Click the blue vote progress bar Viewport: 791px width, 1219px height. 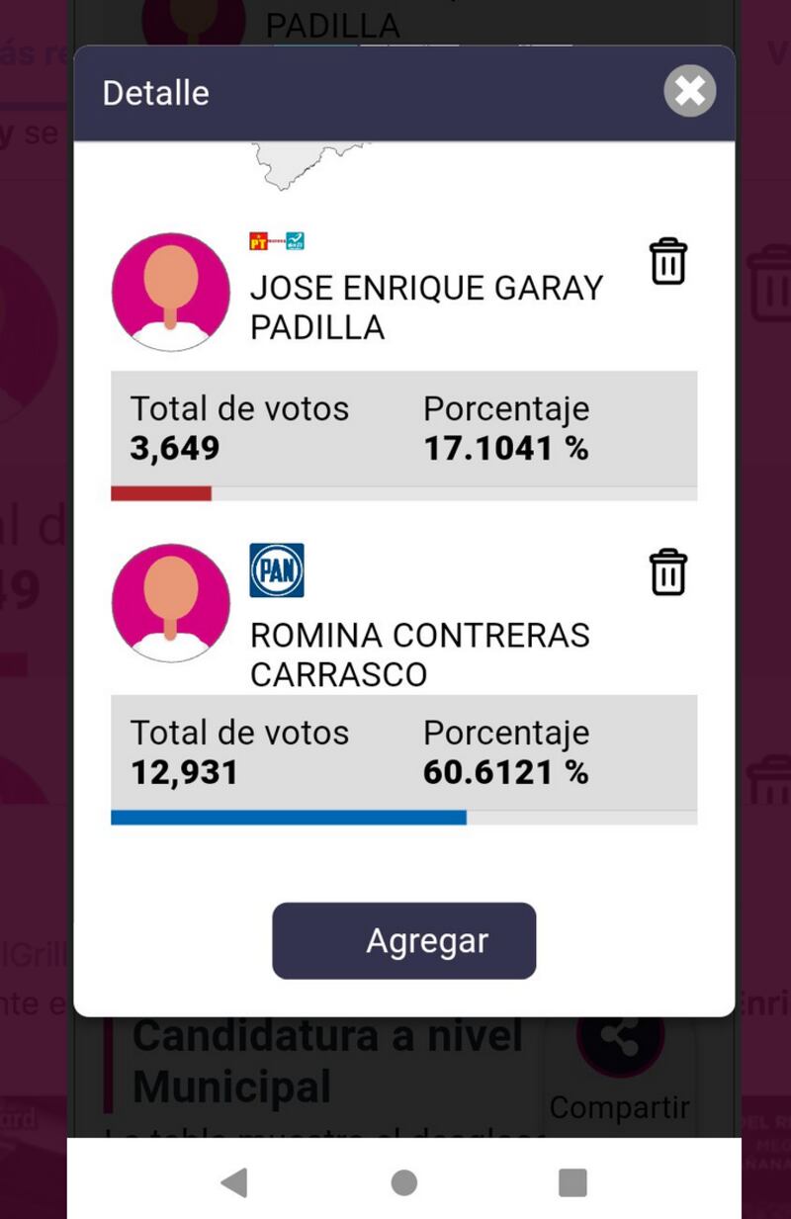pyautogui.click(x=289, y=818)
